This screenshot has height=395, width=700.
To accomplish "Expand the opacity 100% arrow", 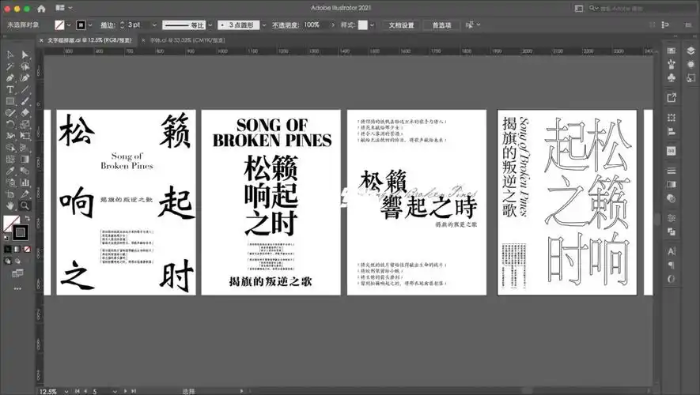I will coord(332,25).
